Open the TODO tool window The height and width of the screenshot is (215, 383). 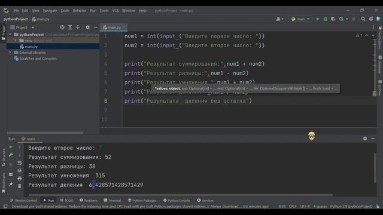(66, 201)
